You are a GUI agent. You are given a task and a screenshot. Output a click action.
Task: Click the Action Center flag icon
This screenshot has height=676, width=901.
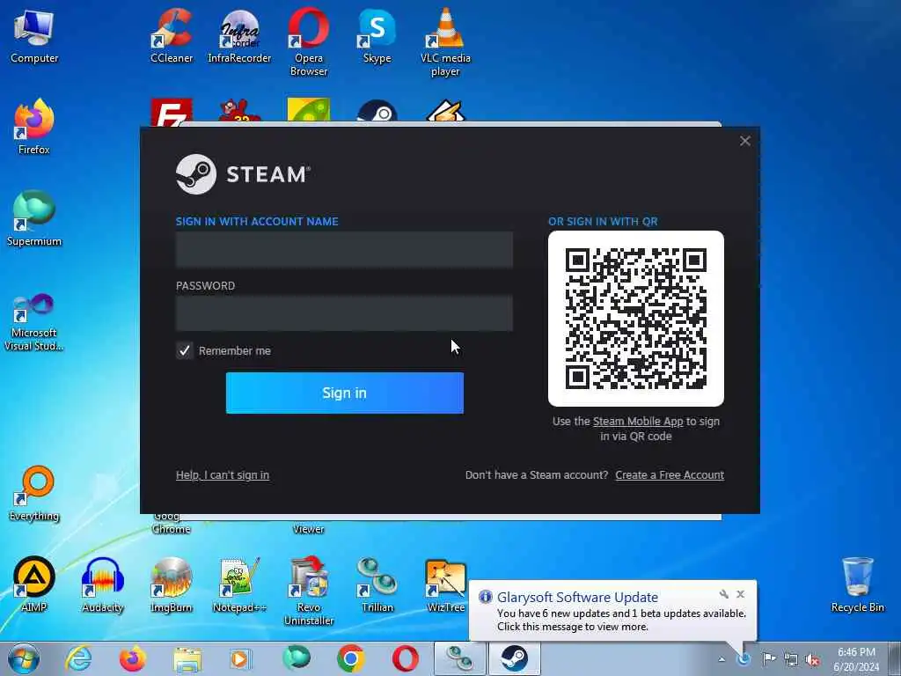pos(769,658)
